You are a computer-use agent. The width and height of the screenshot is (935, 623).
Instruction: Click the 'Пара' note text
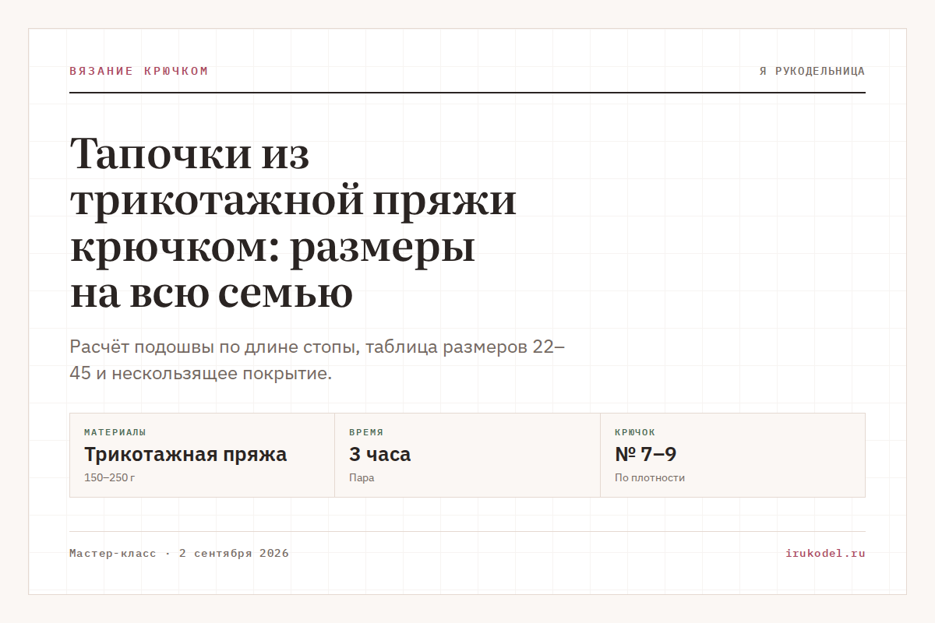pyautogui.click(x=362, y=477)
